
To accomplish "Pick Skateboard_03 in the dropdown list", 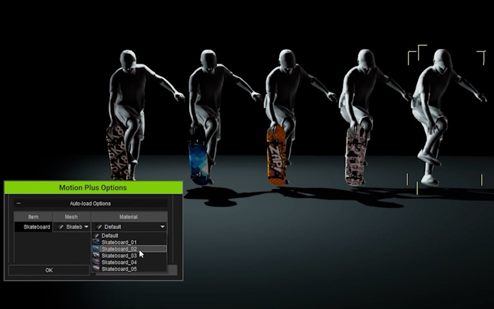I will pyautogui.click(x=119, y=256).
